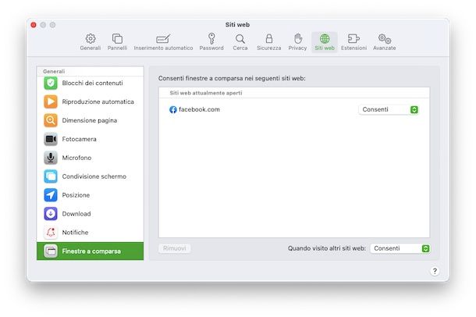Select the Siti web globe tab
Viewport: 476px width, 317px height.
click(x=325, y=42)
